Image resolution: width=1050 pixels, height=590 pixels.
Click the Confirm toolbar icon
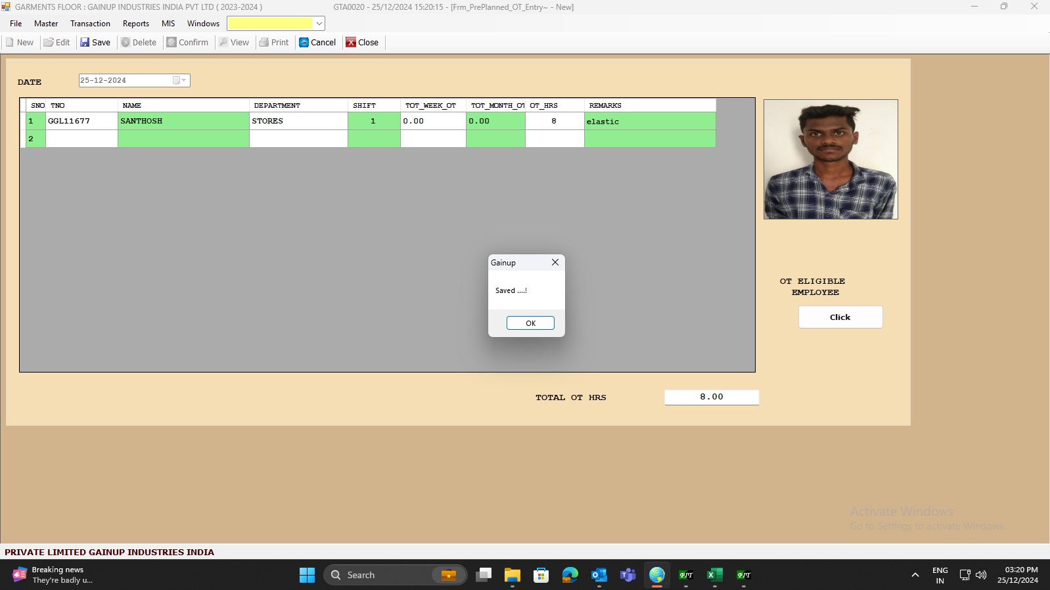click(x=171, y=43)
